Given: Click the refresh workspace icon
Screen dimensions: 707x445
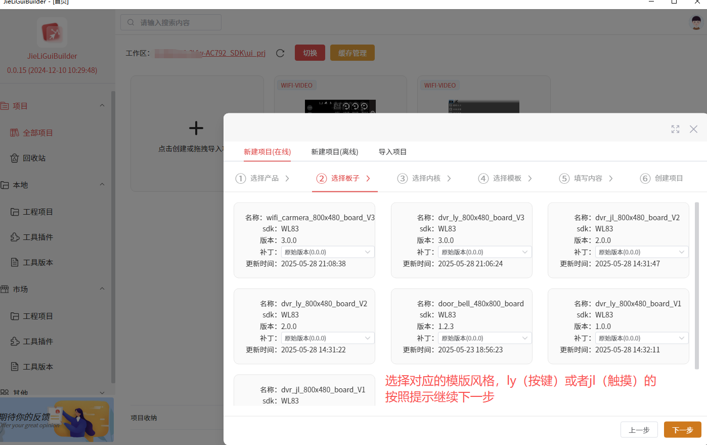Looking at the screenshot, I should point(280,53).
